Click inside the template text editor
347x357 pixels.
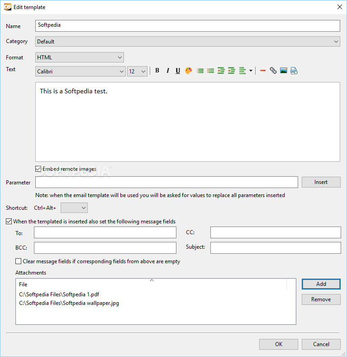188,122
